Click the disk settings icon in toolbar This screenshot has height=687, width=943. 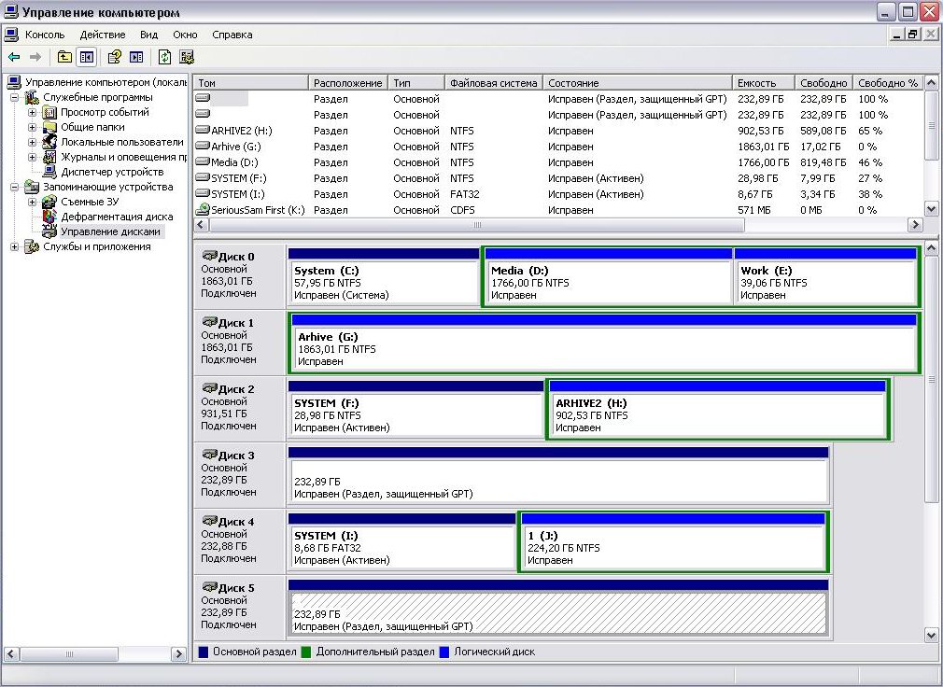click(x=187, y=57)
